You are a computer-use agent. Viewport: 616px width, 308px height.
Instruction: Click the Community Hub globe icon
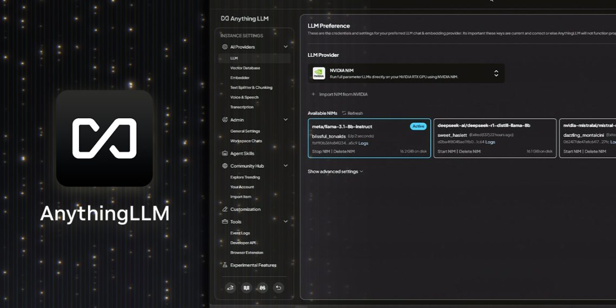click(x=225, y=166)
